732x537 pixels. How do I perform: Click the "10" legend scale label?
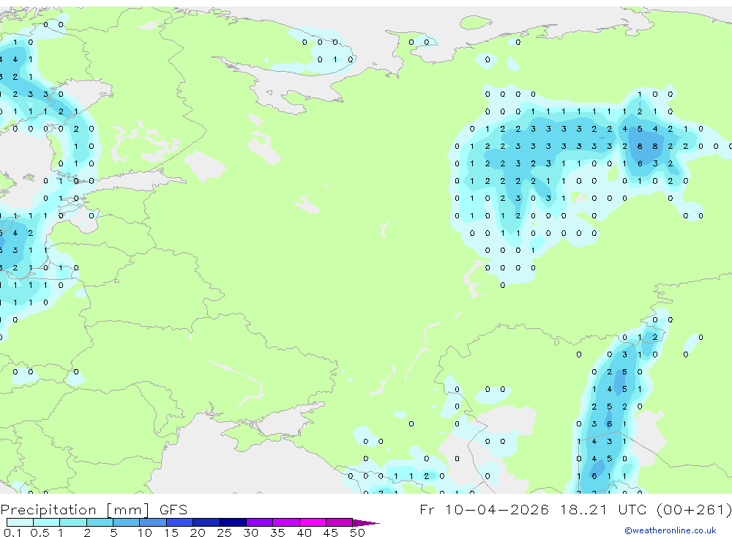[145, 533]
